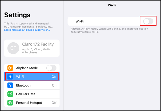This screenshot has width=161, height=111.
Task: Open Bluetooth settings row
Action: [32, 85]
